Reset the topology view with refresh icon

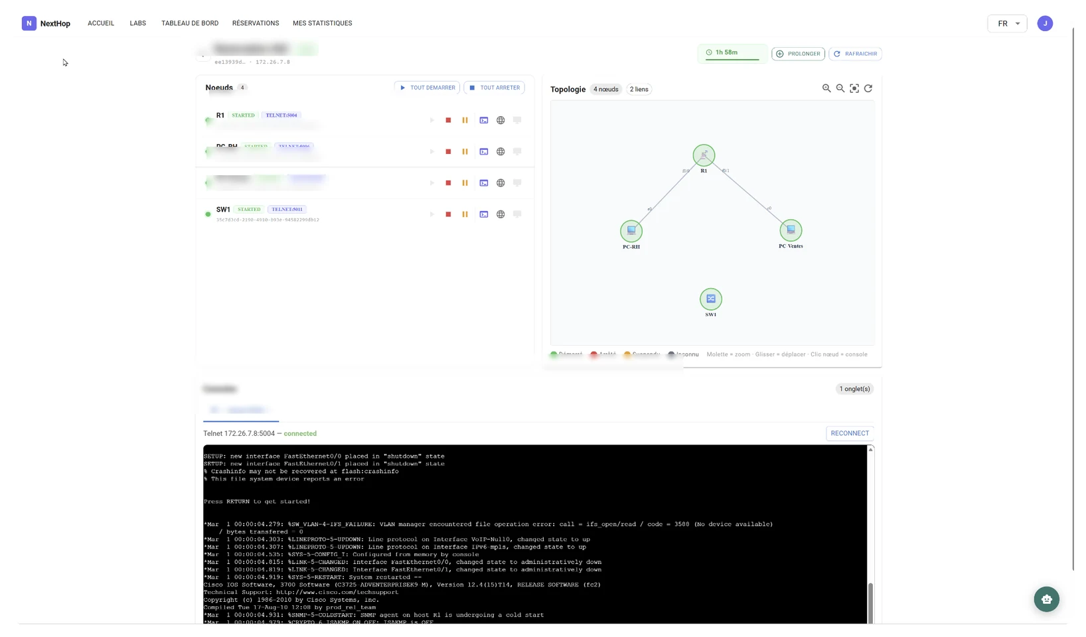[868, 88]
